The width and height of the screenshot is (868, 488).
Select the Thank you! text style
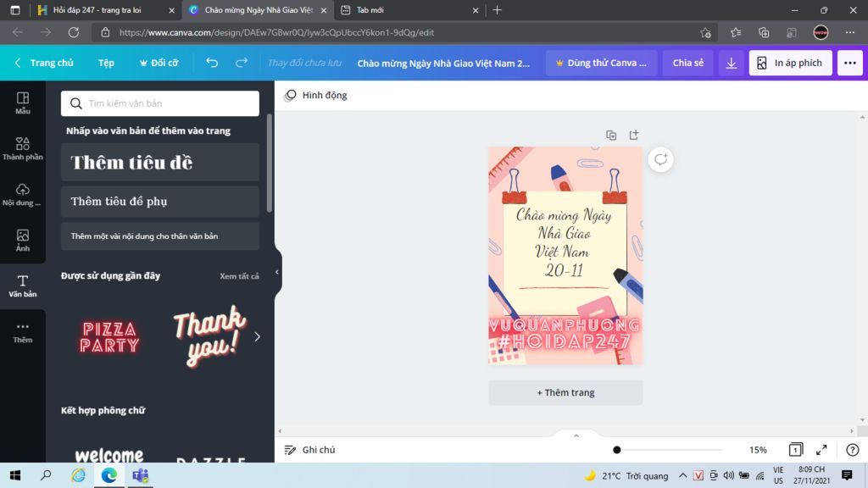(x=209, y=337)
